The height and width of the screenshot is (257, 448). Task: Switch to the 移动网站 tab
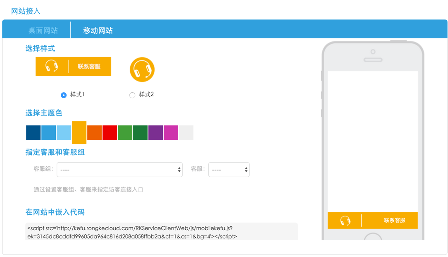pyautogui.click(x=98, y=31)
